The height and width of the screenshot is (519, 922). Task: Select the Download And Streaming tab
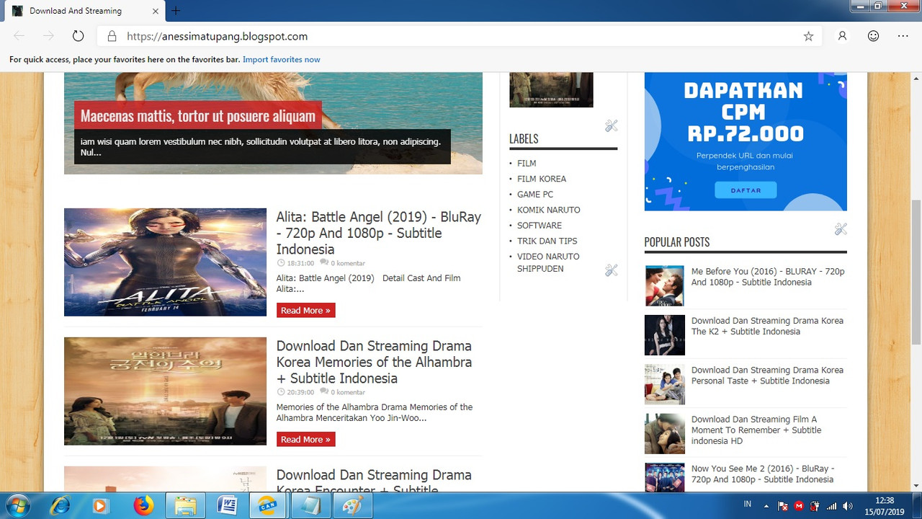[x=85, y=11]
